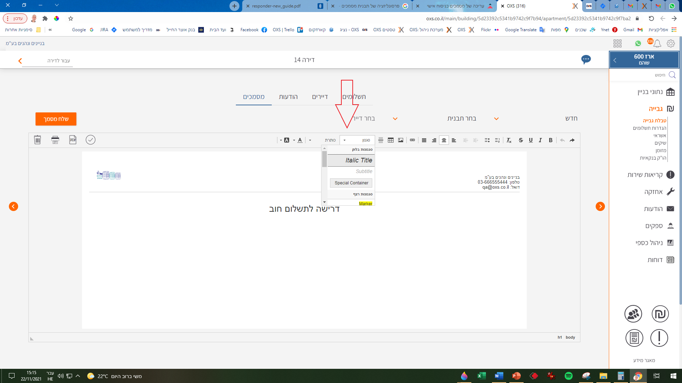Toggle bold formatting in the editor
Screen dimensions: 682x383
(x=550, y=140)
